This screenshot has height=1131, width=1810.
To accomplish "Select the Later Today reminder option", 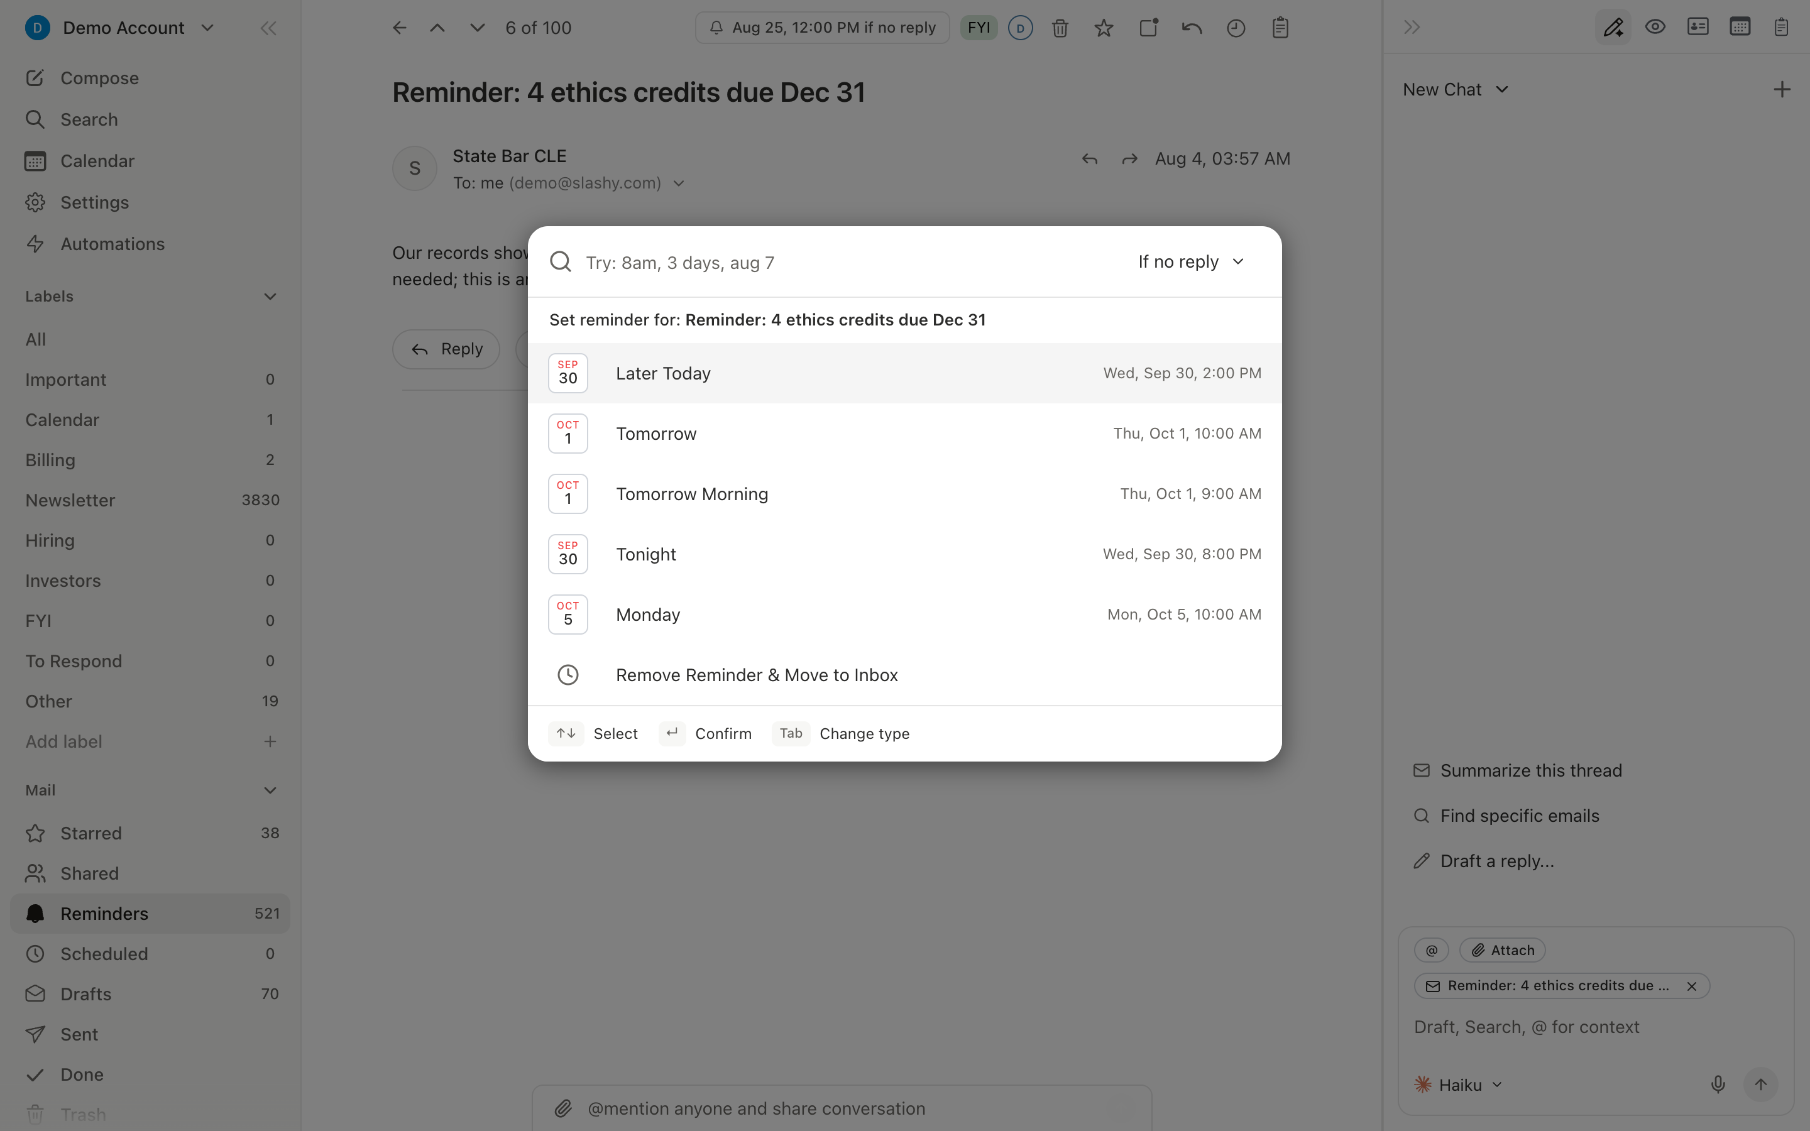I will point(904,373).
